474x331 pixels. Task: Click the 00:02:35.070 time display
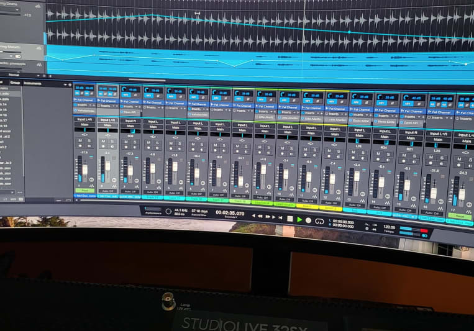click(230, 213)
